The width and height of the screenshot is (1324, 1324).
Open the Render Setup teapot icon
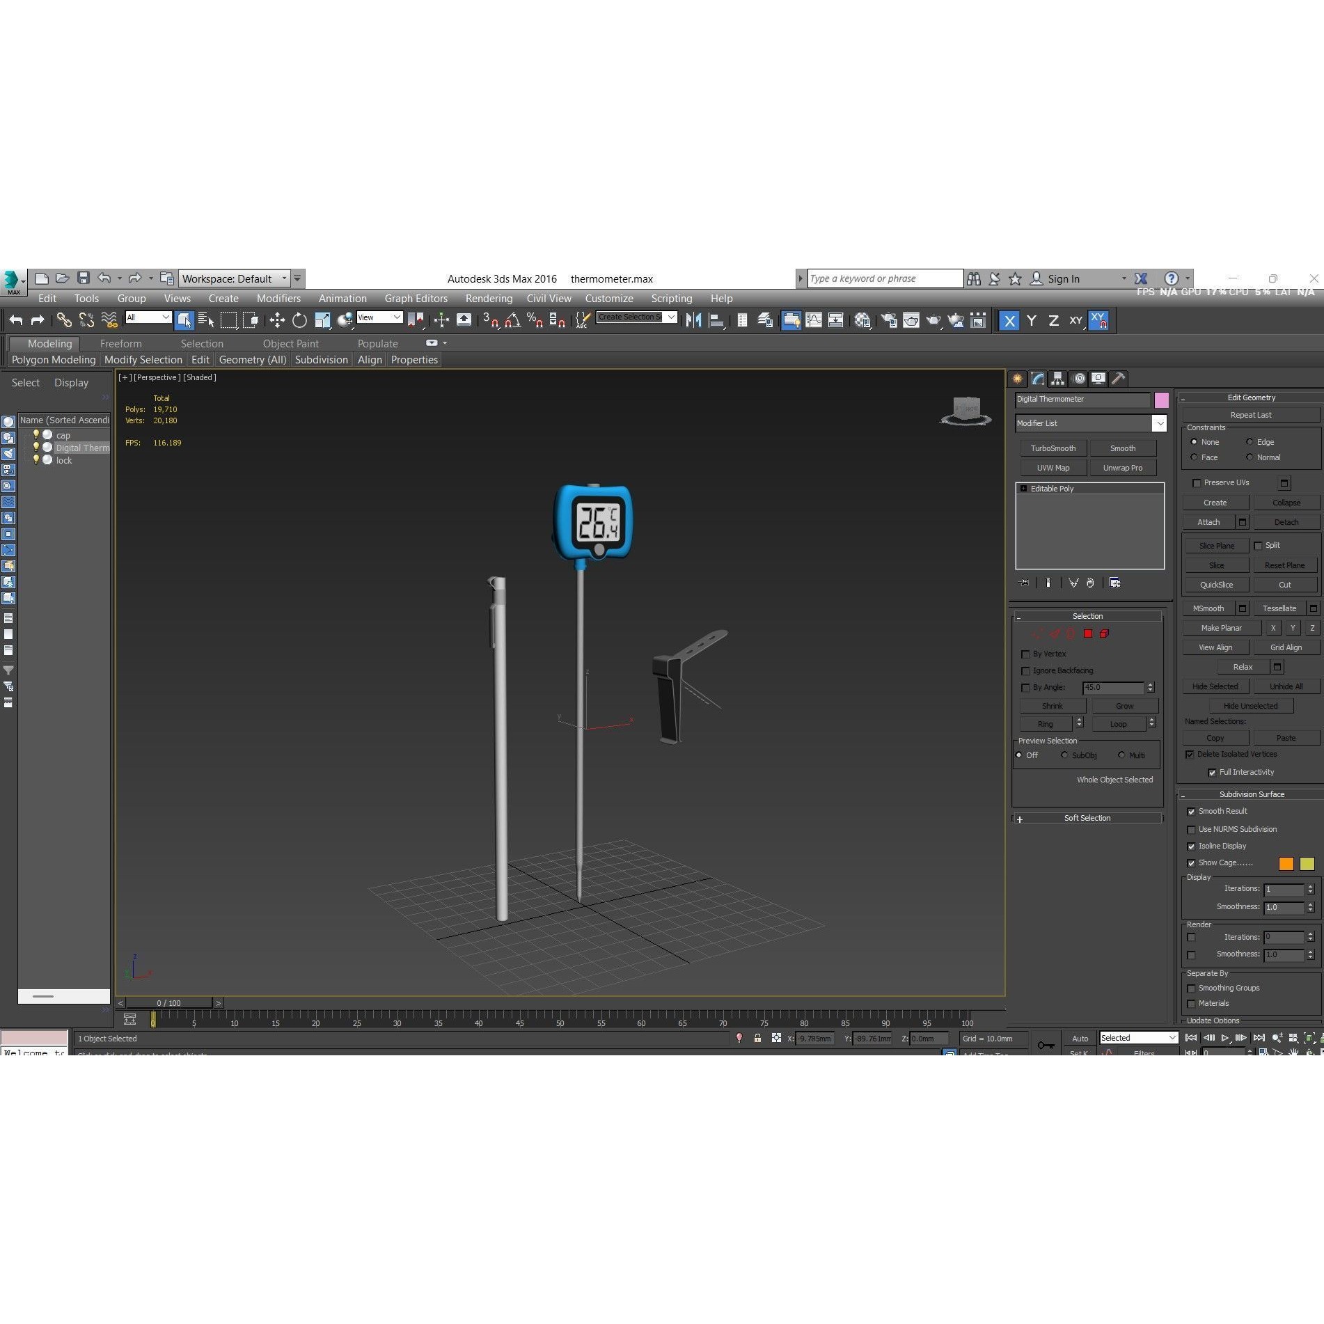pos(889,320)
